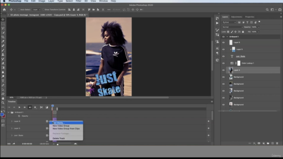Go to first frame of timeline
This screenshot has height=159, width=283.
9,107
